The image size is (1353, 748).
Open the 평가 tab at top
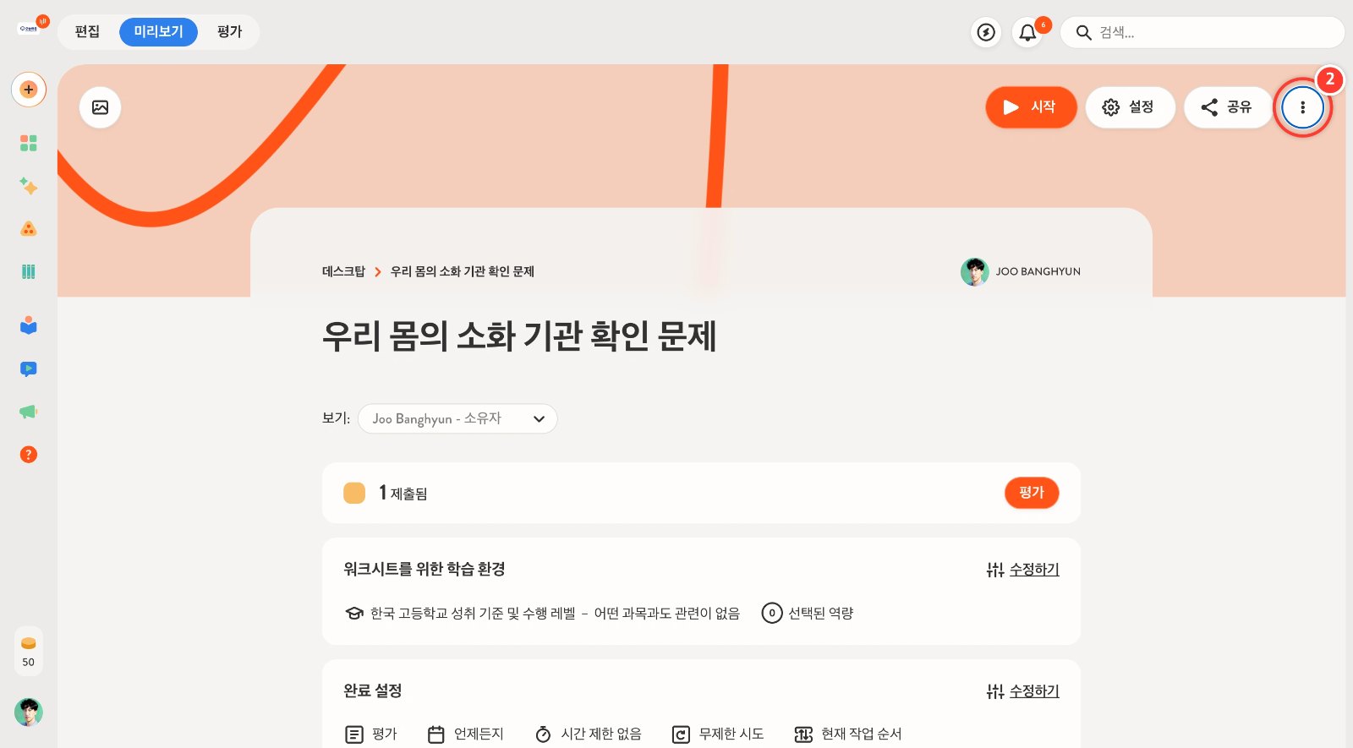tap(229, 32)
